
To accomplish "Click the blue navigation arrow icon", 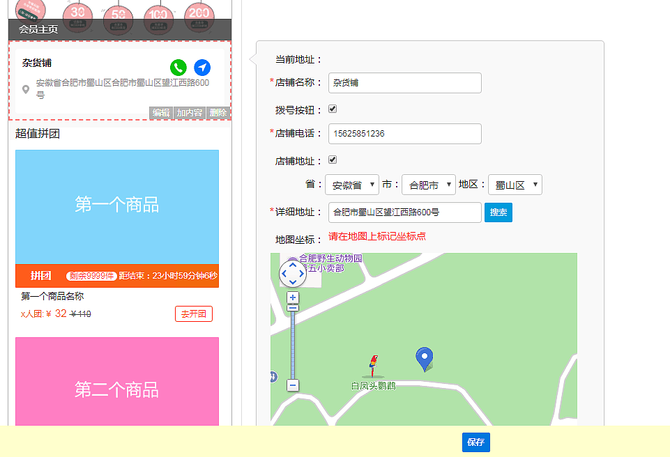I will (201, 68).
